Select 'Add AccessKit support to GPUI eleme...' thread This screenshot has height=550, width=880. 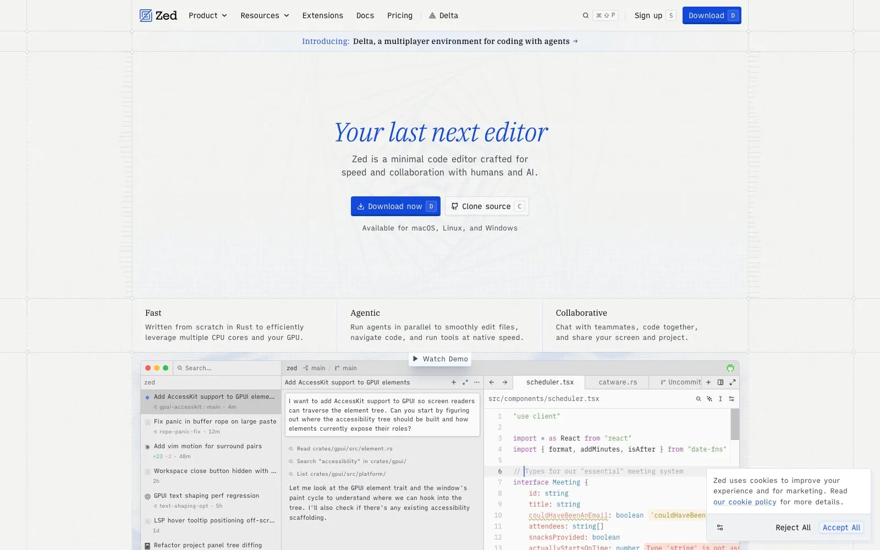pyautogui.click(x=211, y=402)
